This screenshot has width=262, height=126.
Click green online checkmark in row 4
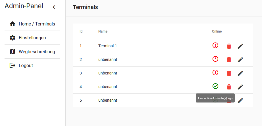pyautogui.click(x=215, y=86)
